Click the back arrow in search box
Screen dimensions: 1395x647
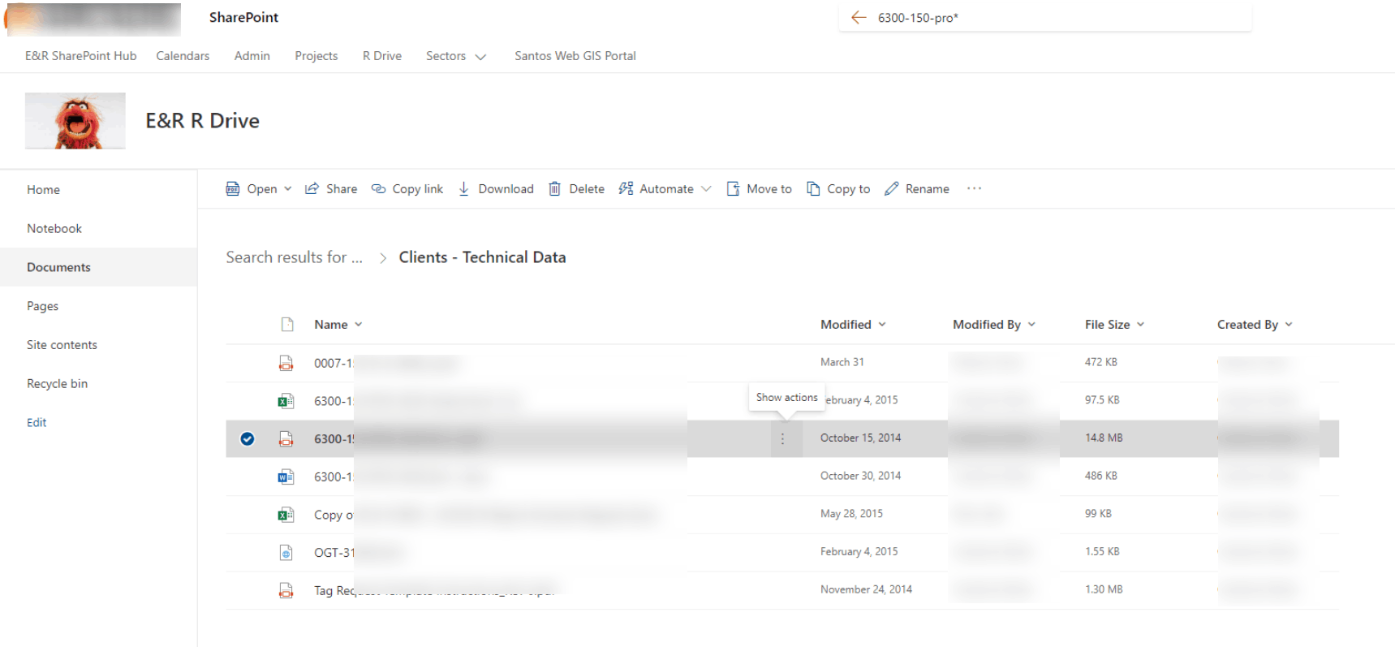click(x=859, y=18)
